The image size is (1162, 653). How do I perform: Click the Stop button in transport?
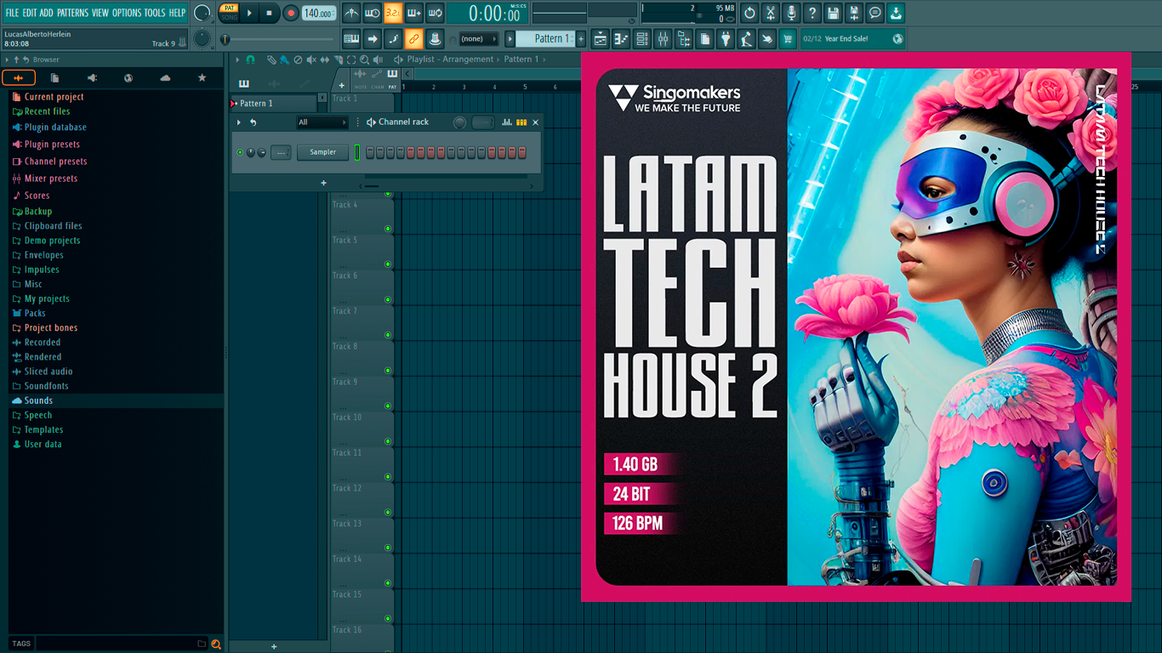(x=269, y=13)
